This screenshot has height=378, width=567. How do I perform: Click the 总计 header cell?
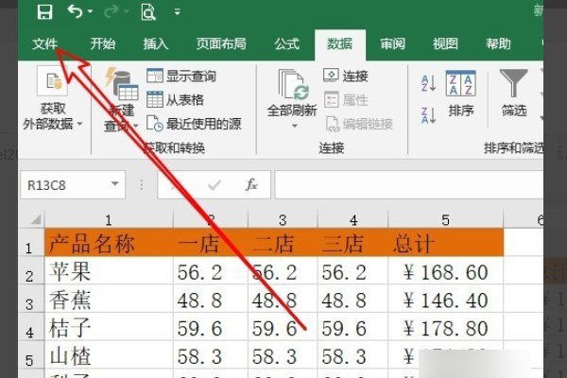coord(445,242)
